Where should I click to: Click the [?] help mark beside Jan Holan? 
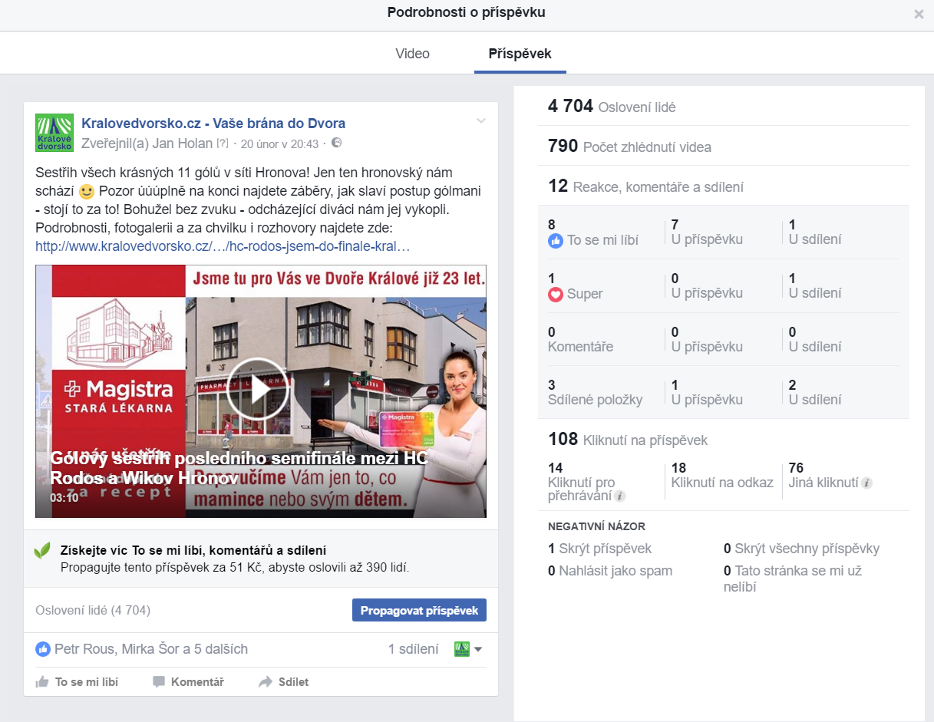pyautogui.click(x=223, y=143)
